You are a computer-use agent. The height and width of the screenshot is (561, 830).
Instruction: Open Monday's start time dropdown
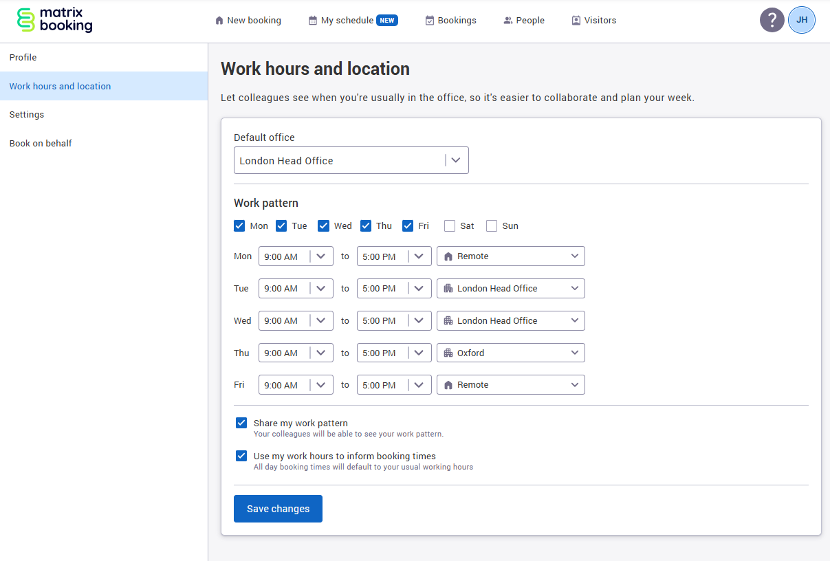tap(296, 256)
